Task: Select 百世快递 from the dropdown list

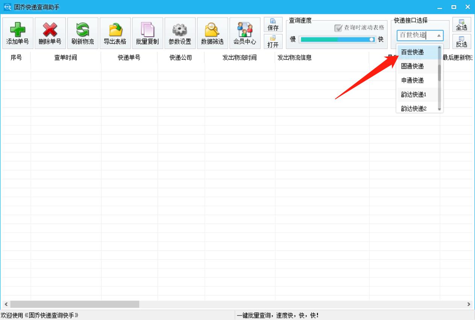Action: 417,52
